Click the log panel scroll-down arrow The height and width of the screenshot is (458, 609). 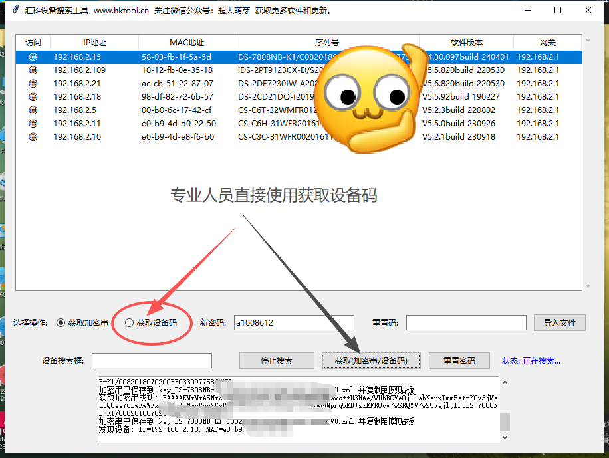(504, 436)
